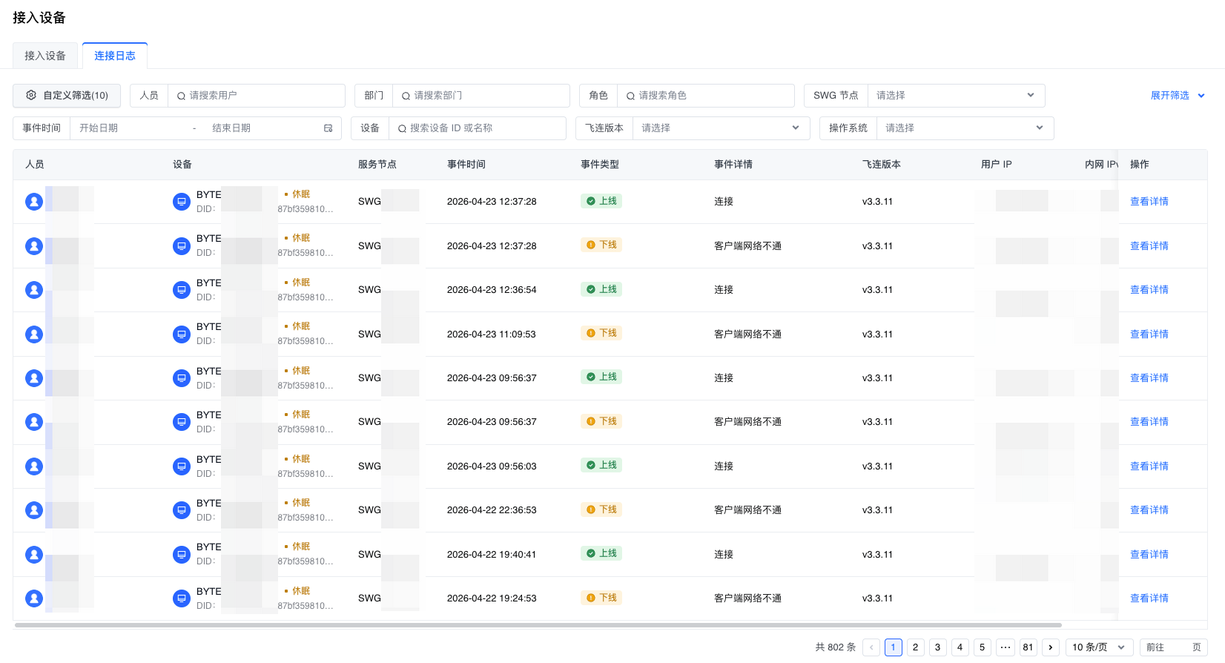1225x663 pixels.
Task: Open the SWG 节点 dropdown
Action: 955,96
